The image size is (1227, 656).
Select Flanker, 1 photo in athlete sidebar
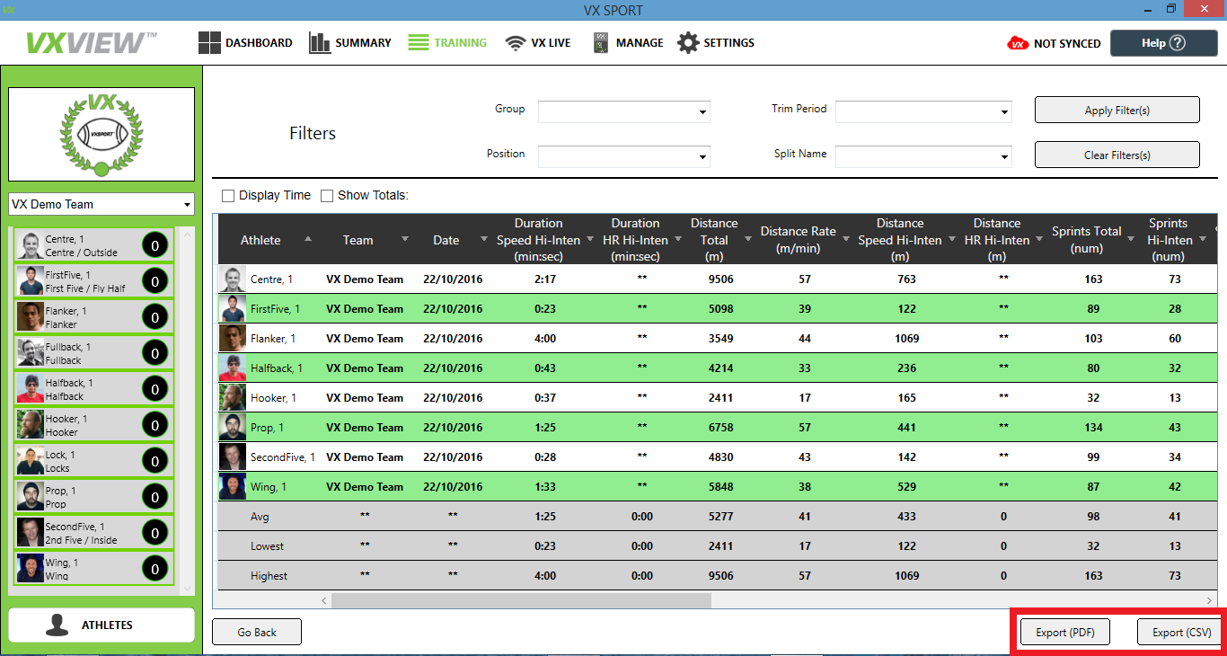[31, 316]
